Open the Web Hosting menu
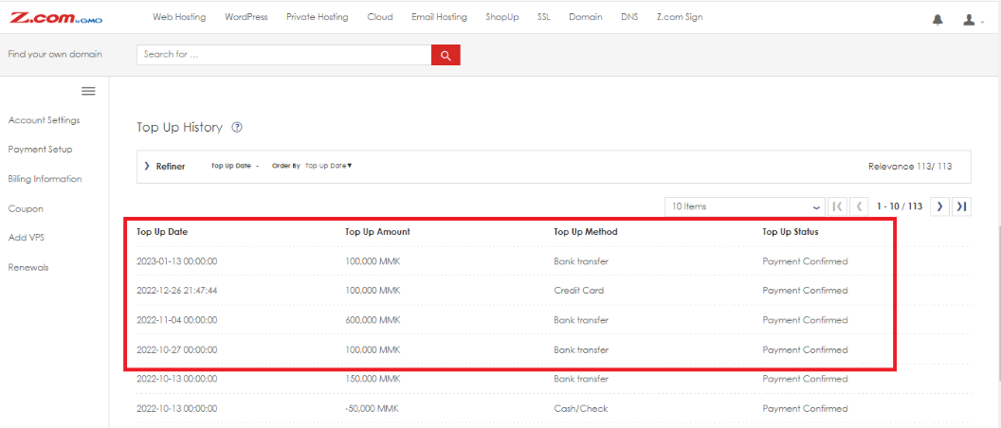 coord(179,17)
